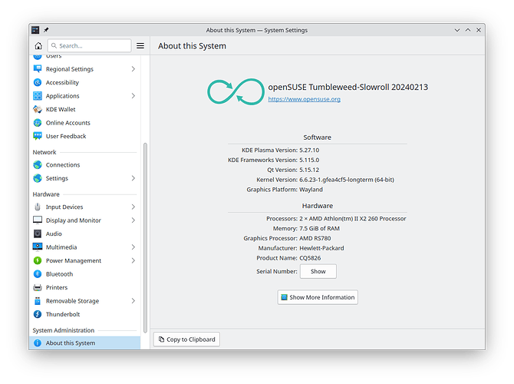Select the Printers icon
514x384 pixels.
pyautogui.click(x=38, y=287)
